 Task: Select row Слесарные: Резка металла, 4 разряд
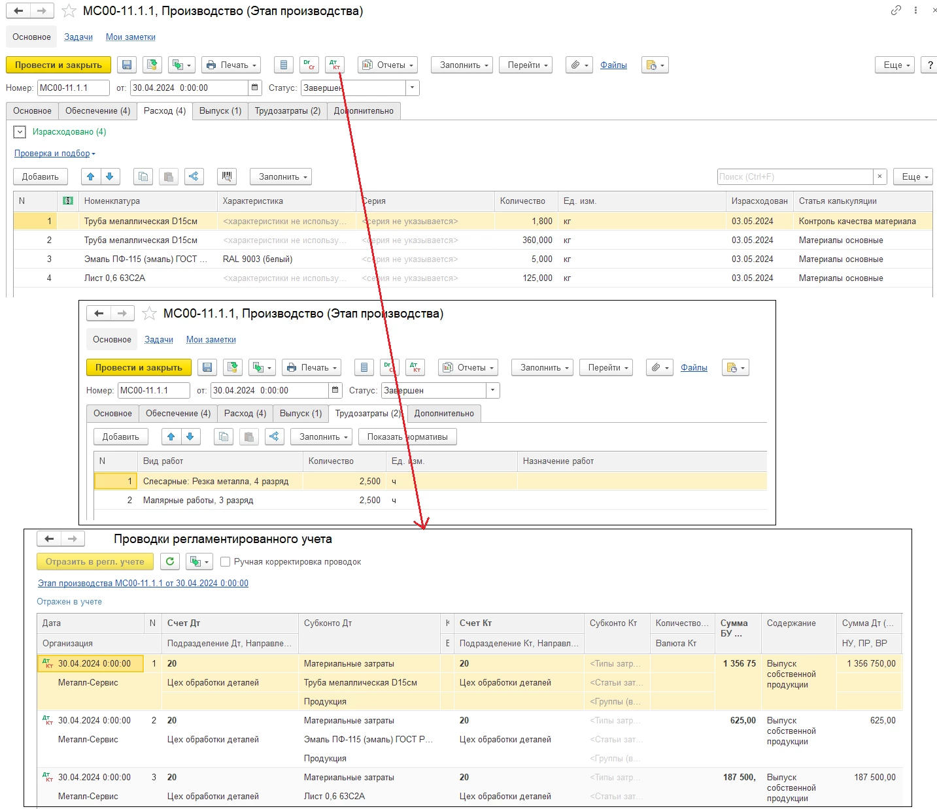pyautogui.click(x=216, y=482)
